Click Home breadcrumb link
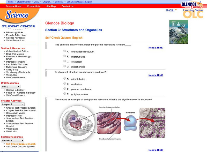Screen dimensions: 207x152 [11, 2]
